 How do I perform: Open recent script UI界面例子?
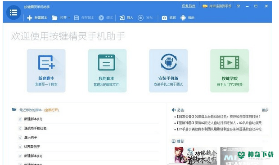pos(32,147)
